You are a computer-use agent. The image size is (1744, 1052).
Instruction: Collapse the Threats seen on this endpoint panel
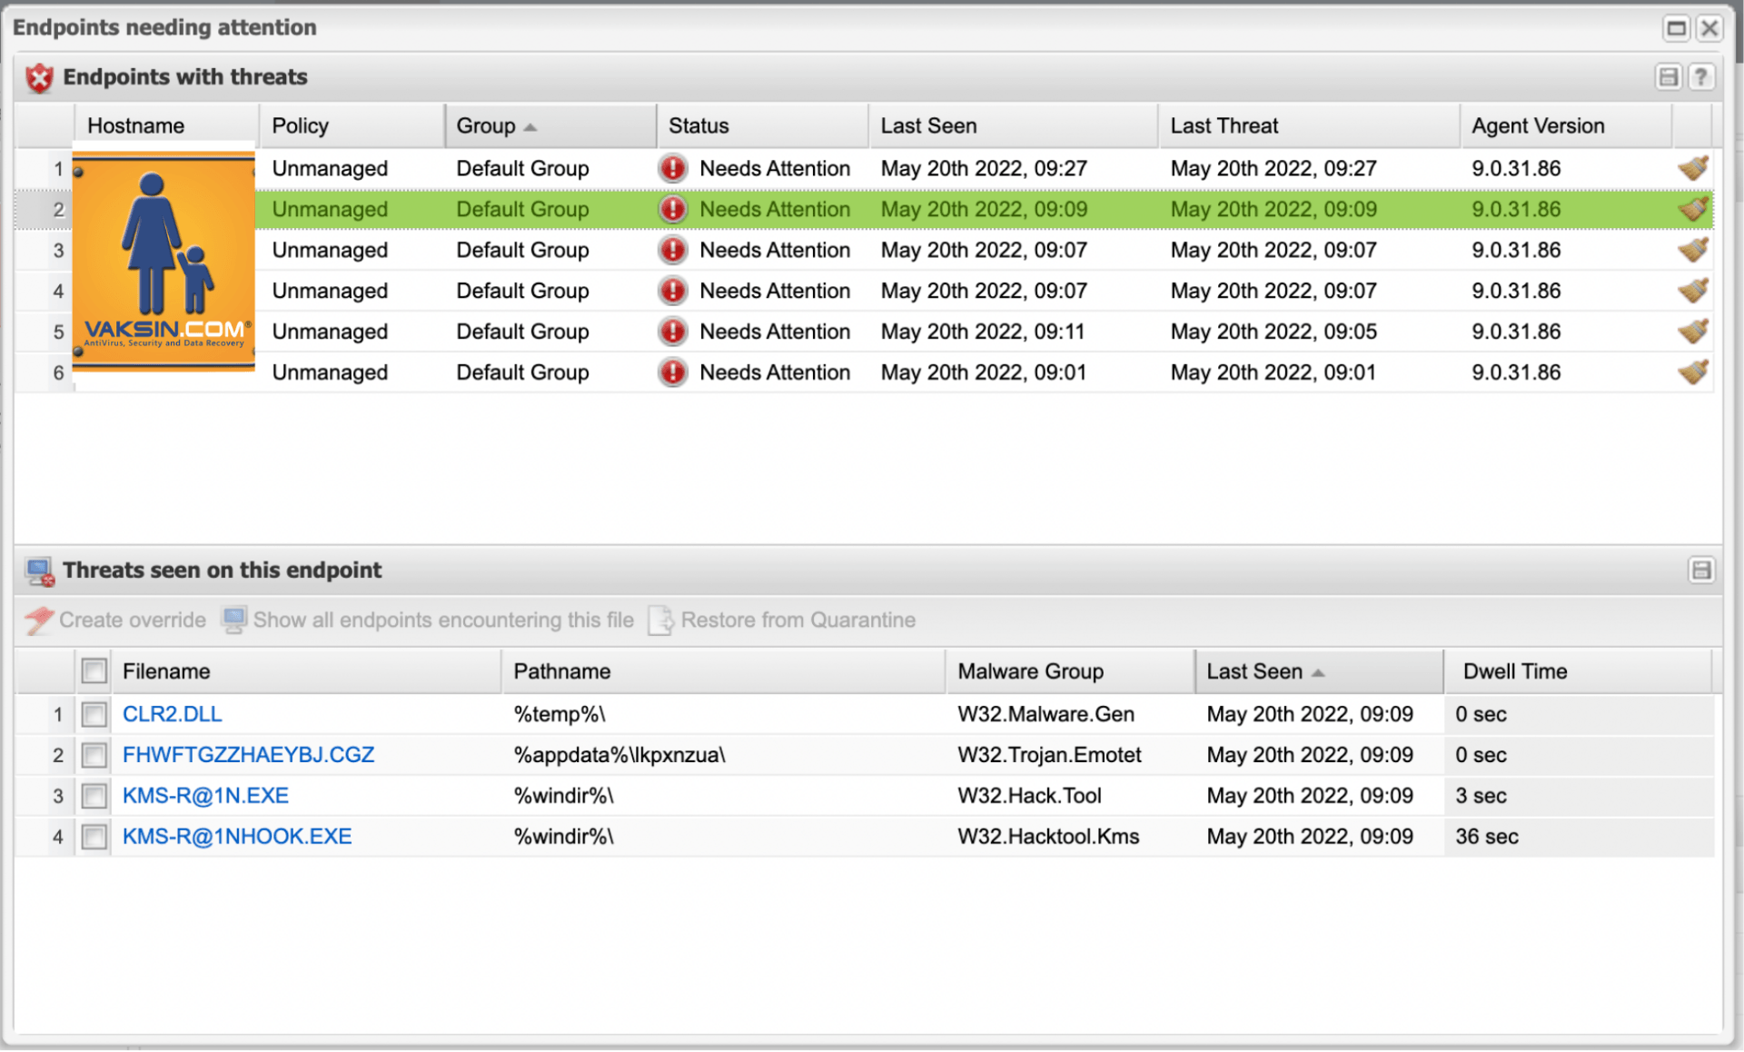click(1700, 571)
